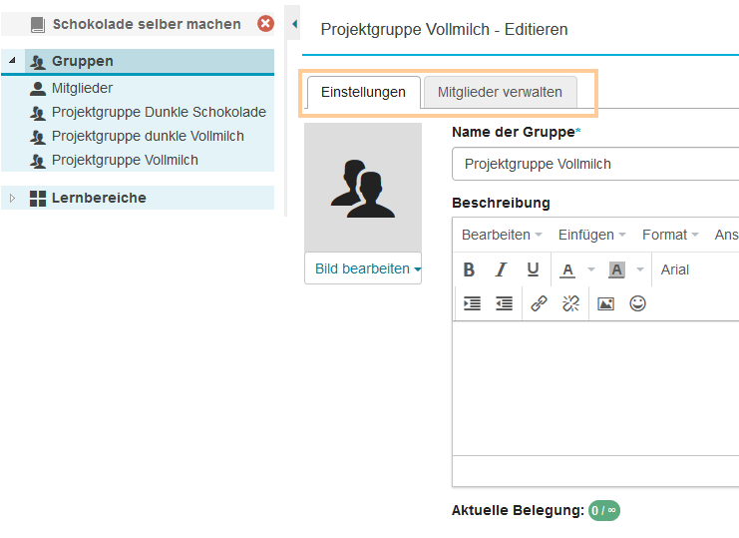Open the text color dropdown arrow

coord(591,269)
